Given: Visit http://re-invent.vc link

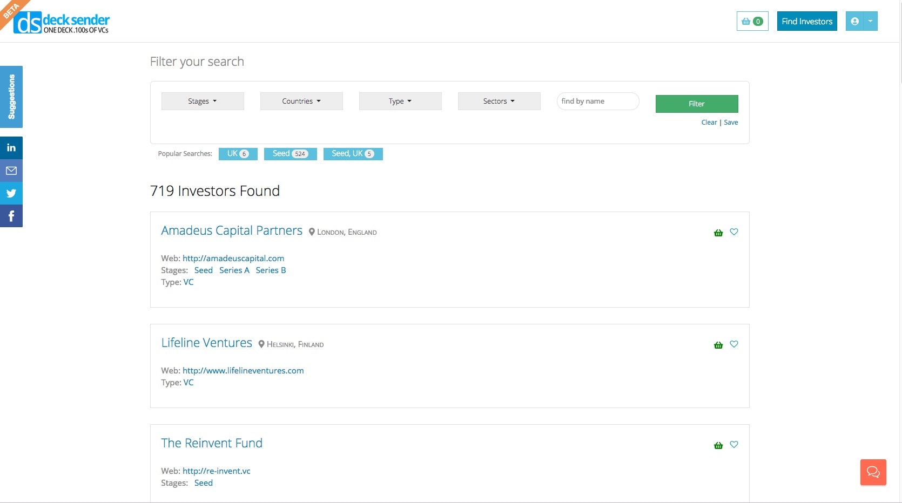Looking at the screenshot, I should tap(217, 471).
